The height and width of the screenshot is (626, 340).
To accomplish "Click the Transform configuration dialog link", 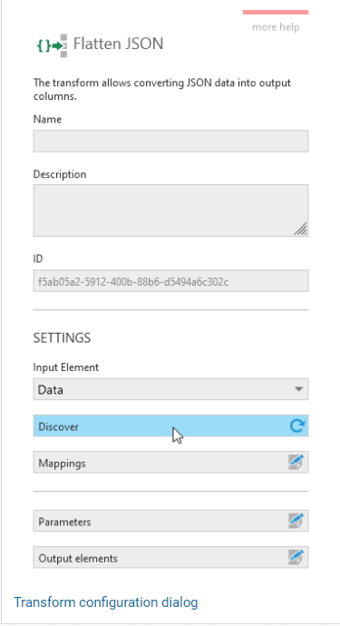I will [x=106, y=602].
